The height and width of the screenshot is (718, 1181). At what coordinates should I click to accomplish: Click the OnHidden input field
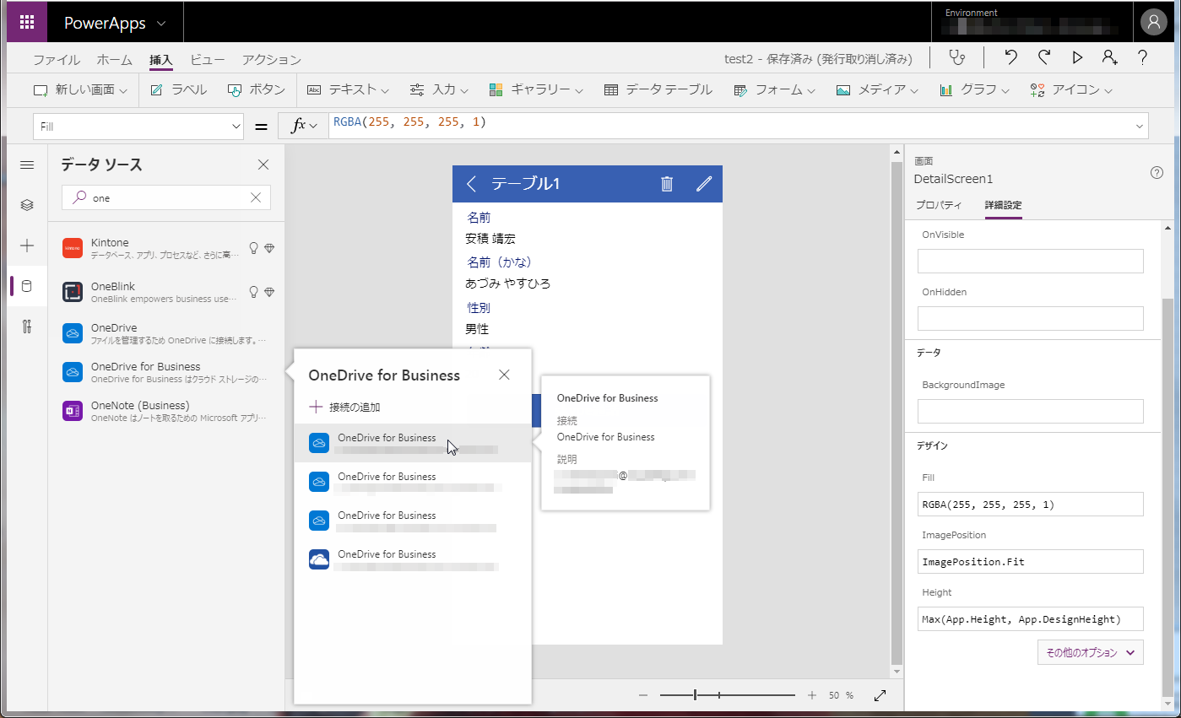pos(1030,318)
